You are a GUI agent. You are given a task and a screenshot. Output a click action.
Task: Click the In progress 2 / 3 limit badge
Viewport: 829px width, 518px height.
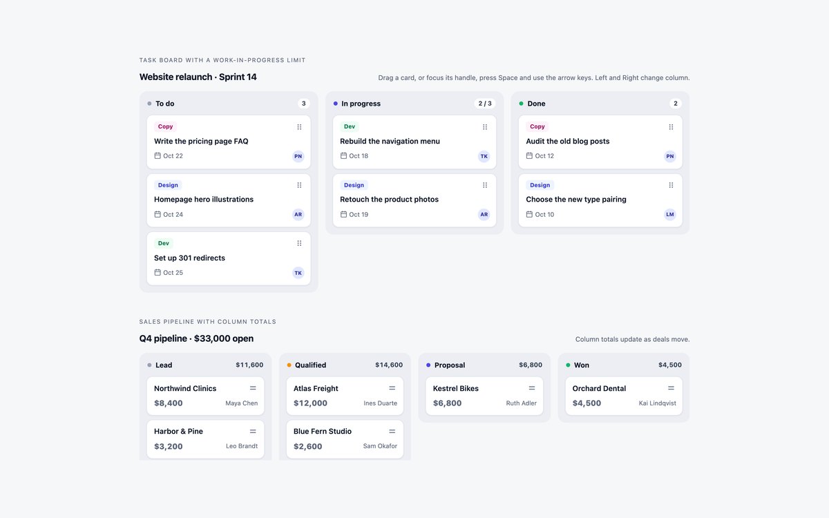(x=485, y=104)
